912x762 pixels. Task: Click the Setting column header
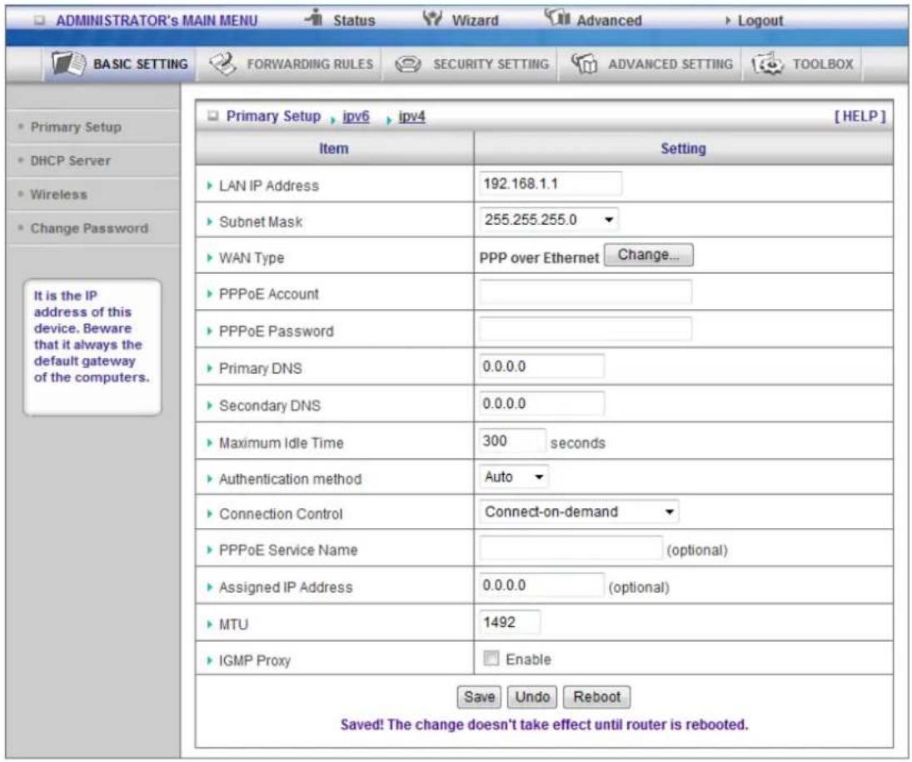pyautogui.click(x=683, y=148)
